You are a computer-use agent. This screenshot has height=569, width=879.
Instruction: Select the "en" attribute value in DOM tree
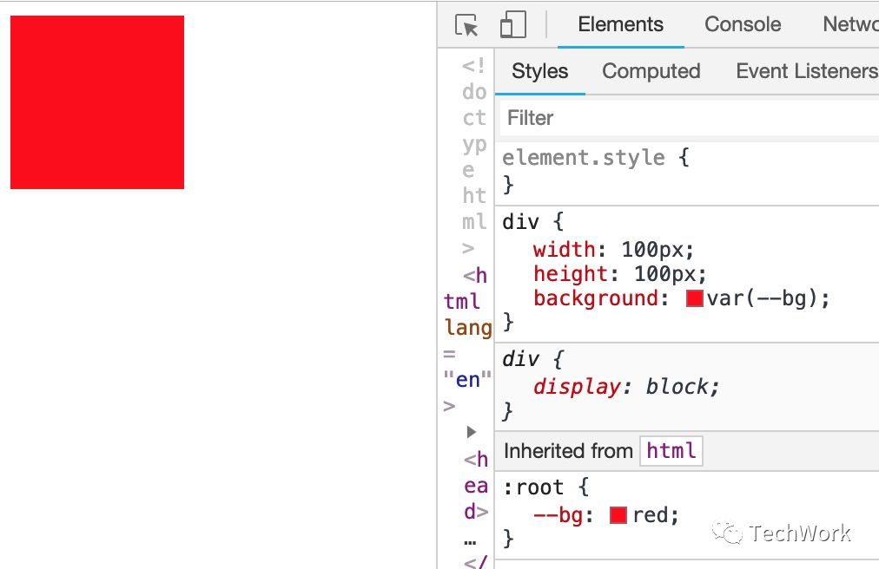(x=467, y=380)
